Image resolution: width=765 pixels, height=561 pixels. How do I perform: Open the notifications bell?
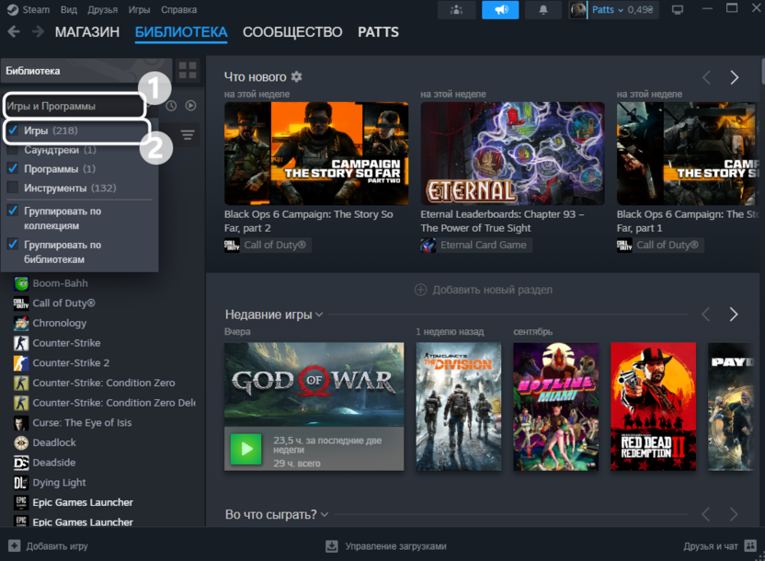point(543,10)
